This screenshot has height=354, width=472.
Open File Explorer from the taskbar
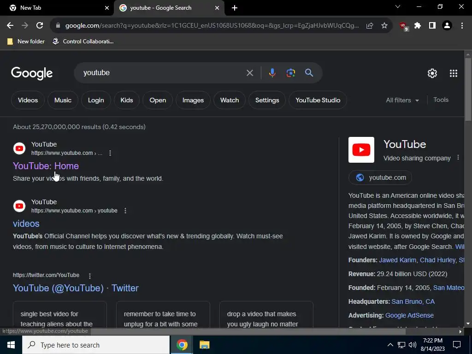pyautogui.click(x=204, y=345)
